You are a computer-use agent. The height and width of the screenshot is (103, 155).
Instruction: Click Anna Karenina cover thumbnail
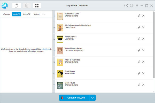[x=60, y=39]
